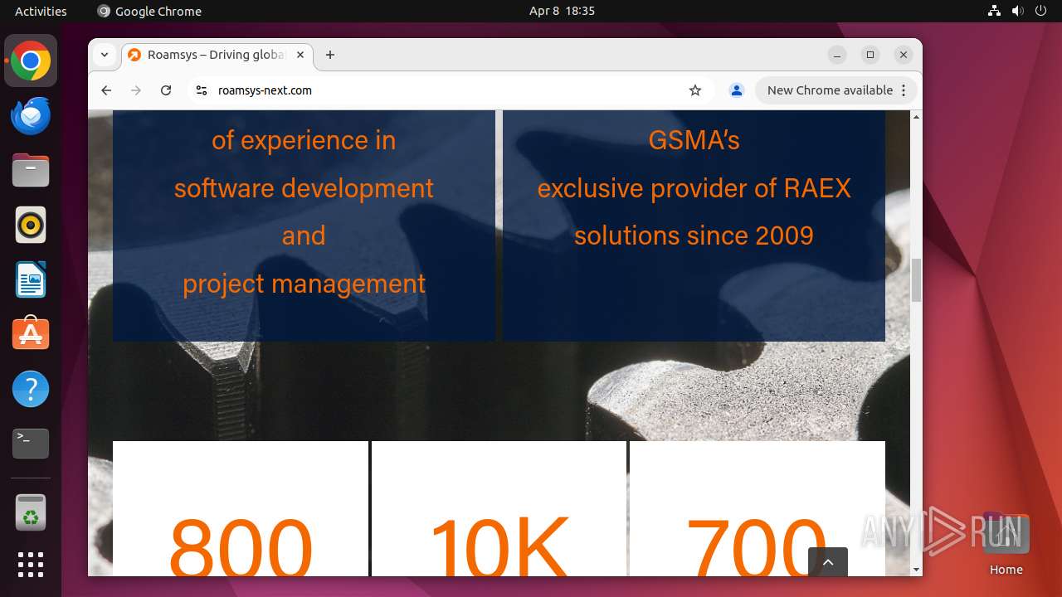Open the Chrome profile avatar

click(x=736, y=90)
